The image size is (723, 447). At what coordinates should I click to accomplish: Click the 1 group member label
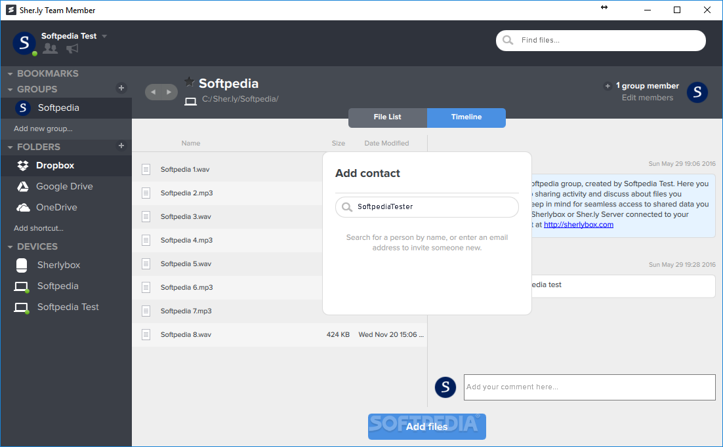tap(648, 86)
